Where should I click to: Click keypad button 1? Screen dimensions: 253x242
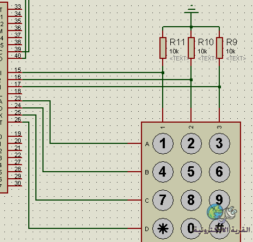pyautogui.click(x=163, y=143)
